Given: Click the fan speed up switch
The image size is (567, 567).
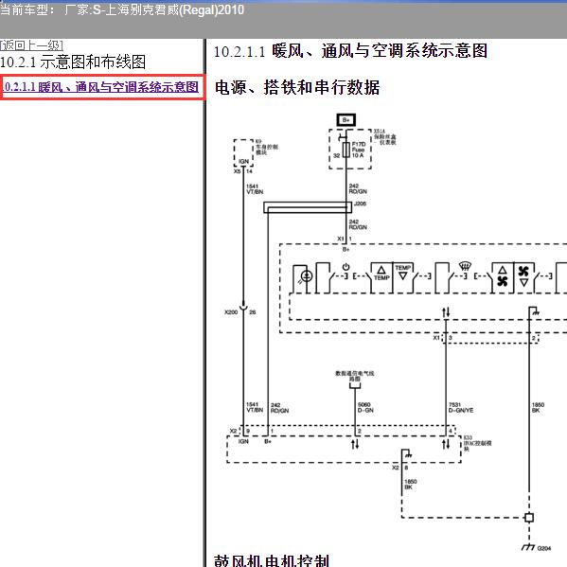Looking at the screenshot, I should (x=503, y=275).
